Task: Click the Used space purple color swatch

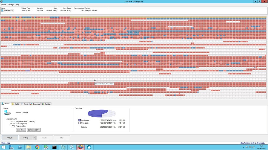Action: click(80, 120)
